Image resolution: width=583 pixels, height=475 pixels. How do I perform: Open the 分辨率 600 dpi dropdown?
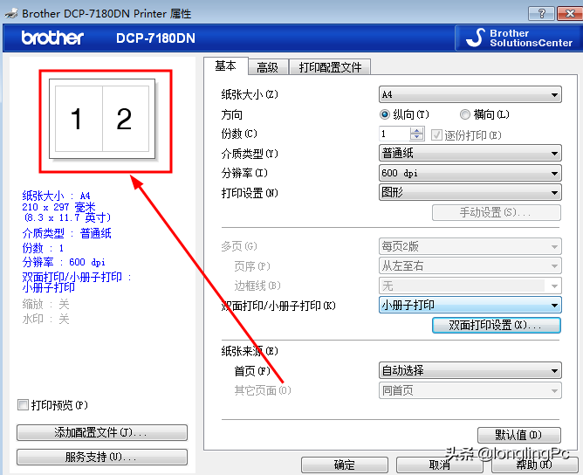[470, 173]
